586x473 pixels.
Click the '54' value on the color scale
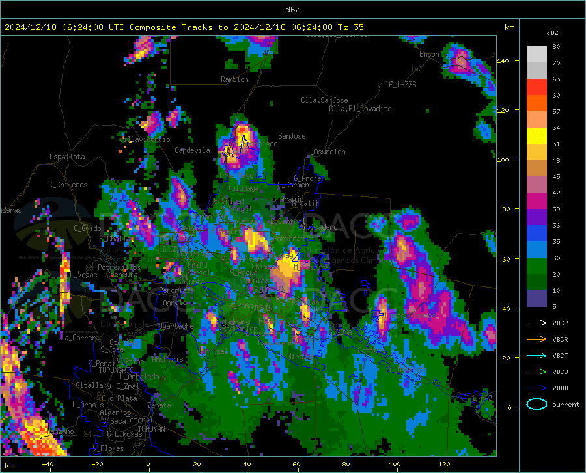pyautogui.click(x=556, y=128)
